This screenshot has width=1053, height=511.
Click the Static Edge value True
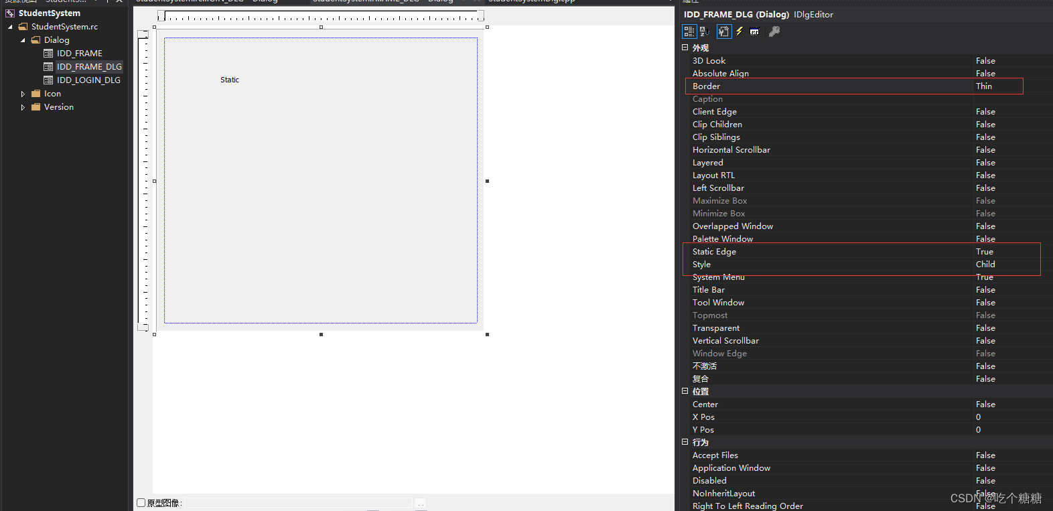985,252
